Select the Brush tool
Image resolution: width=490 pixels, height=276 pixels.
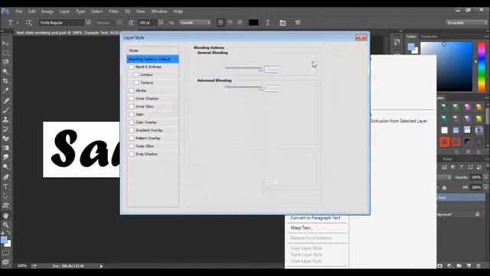pyautogui.click(x=5, y=110)
